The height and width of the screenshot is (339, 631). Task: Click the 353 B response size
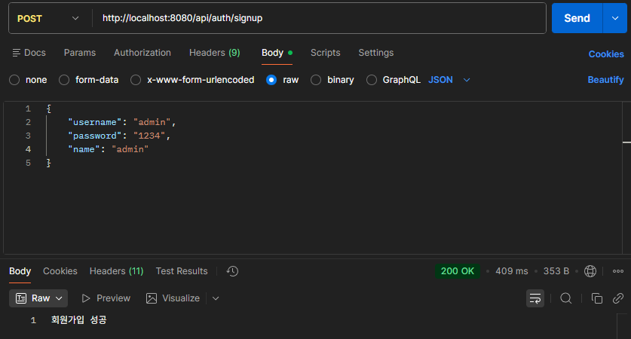point(556,271)
